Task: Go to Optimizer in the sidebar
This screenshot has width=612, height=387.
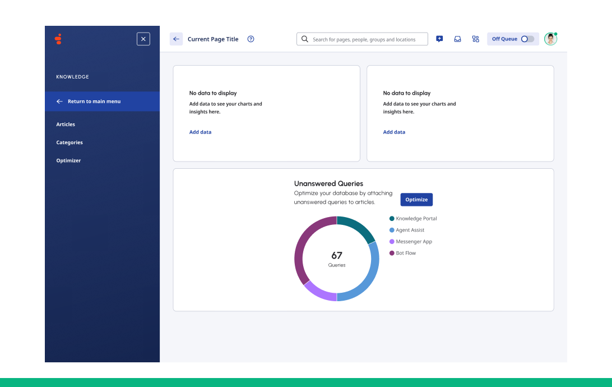Action: [x=68, y=160]
